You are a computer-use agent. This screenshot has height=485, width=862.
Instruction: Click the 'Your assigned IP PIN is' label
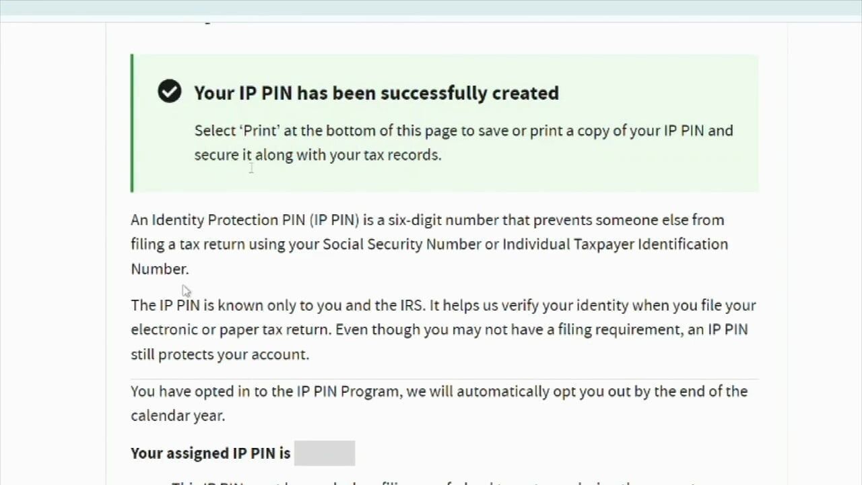[211, 453]
